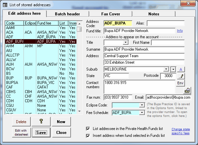
Task: Click the list scroll up arrow
Action: pos(79,24)
